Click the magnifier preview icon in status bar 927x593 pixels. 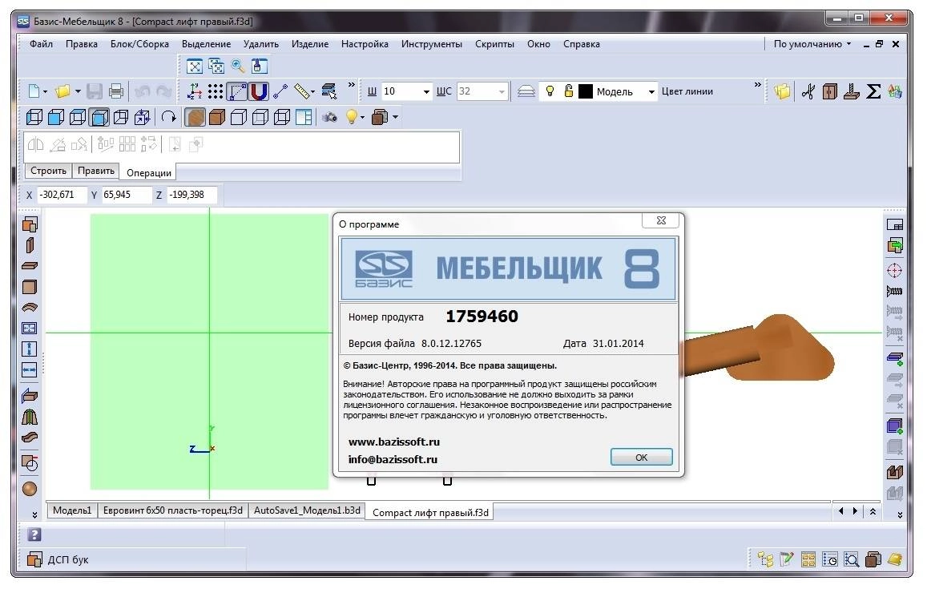point(852,559)
